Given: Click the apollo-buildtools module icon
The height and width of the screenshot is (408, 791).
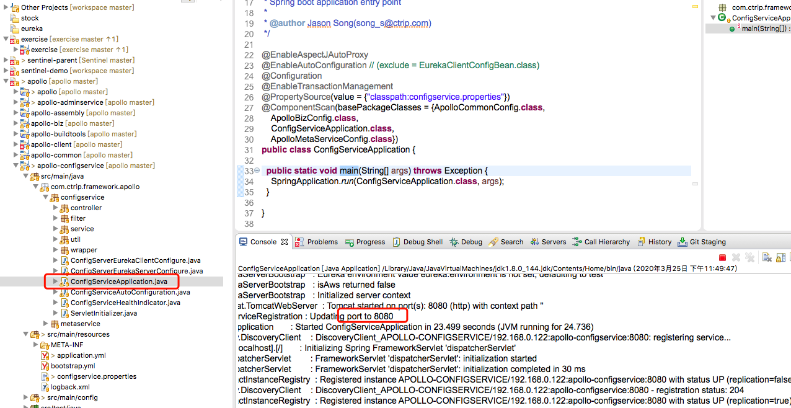Looking at the screenshot, I should pos(25,134).
